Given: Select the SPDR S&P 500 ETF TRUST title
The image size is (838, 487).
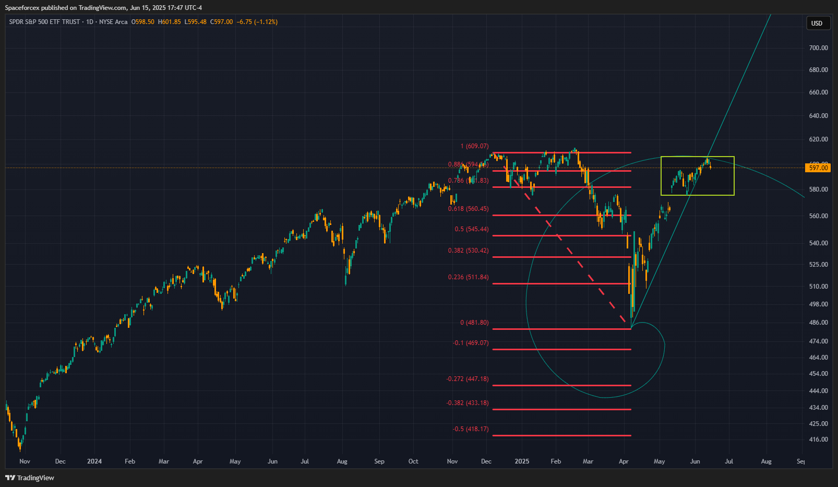Looking at the screenshot, I should click(x=45, y=22).
